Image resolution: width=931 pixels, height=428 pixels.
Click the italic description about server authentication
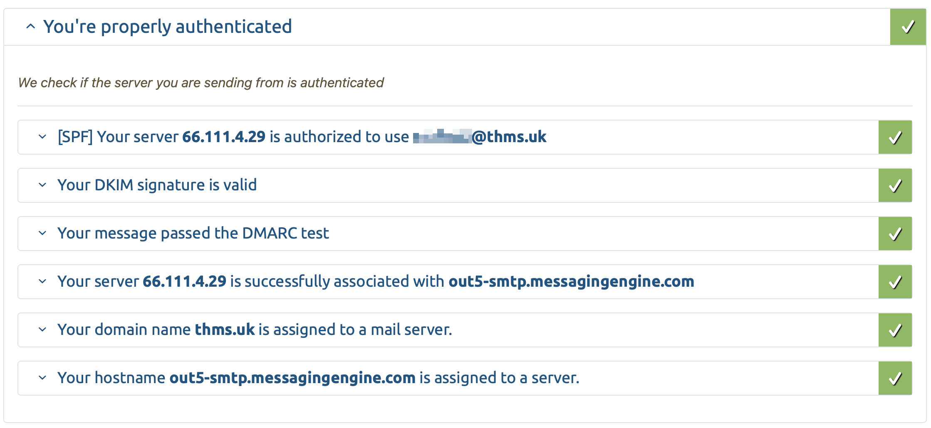coord(201,83)
